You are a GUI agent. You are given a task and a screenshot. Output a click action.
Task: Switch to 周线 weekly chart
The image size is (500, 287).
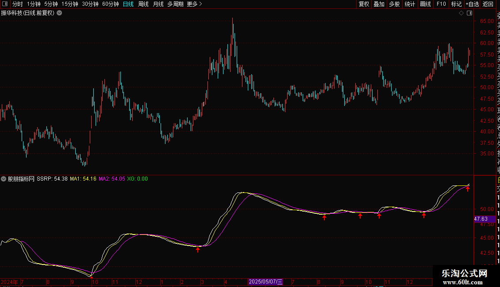143,4
